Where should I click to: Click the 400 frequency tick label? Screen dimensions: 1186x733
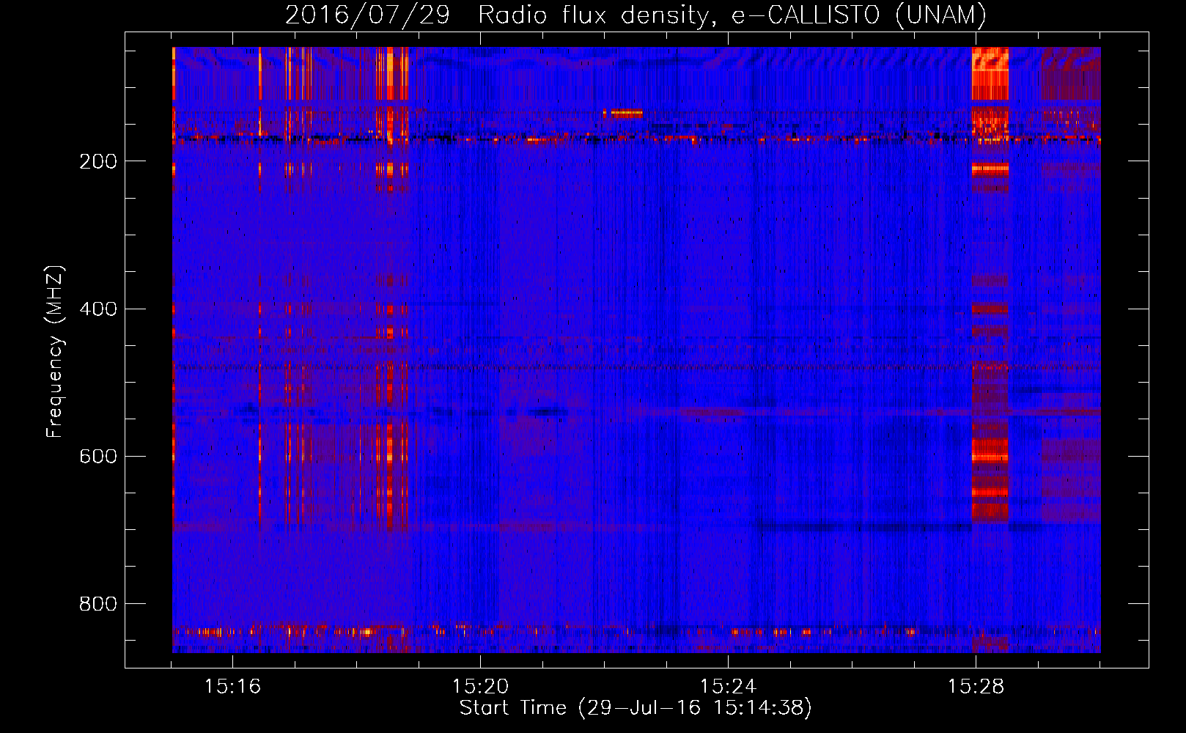pos(97,309)
